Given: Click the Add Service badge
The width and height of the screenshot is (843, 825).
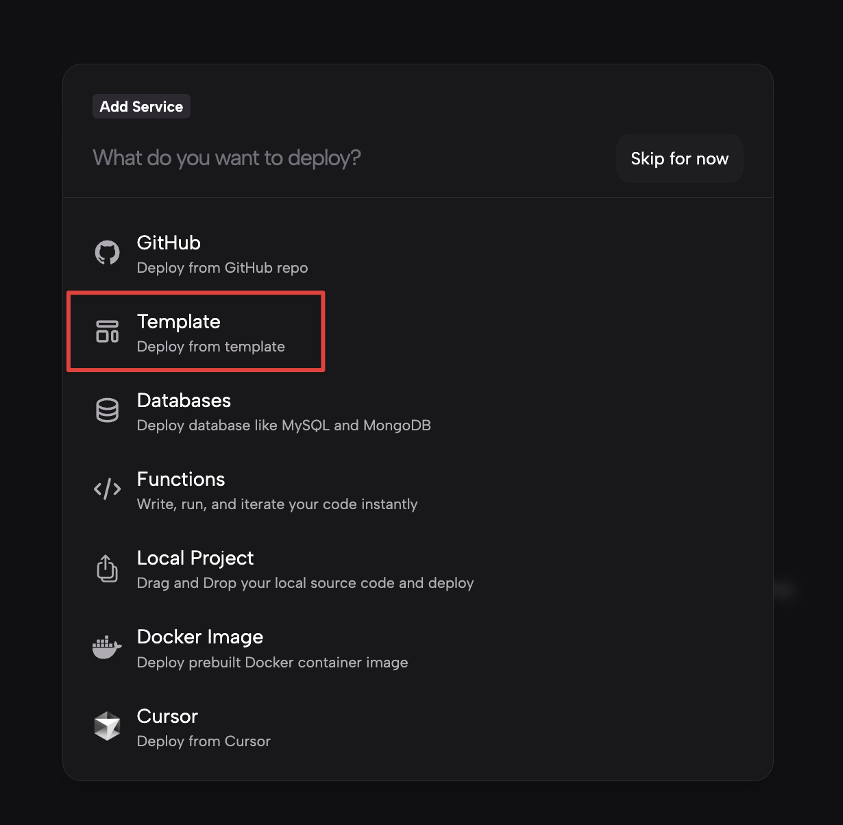Looking at the screenshot, I should click(x=141, y=106).
